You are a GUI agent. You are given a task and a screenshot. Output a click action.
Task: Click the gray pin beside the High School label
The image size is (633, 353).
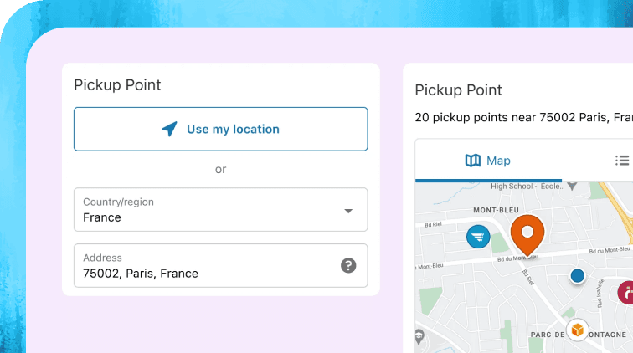coord(572,185)
